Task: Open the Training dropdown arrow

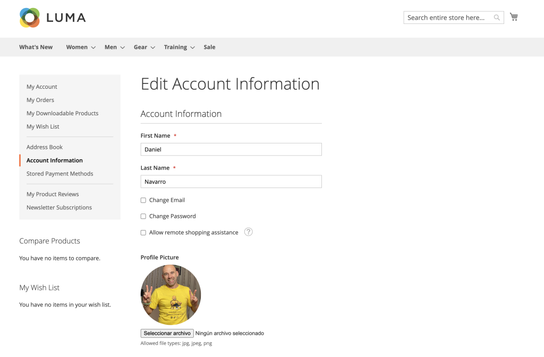Action: 192,47
